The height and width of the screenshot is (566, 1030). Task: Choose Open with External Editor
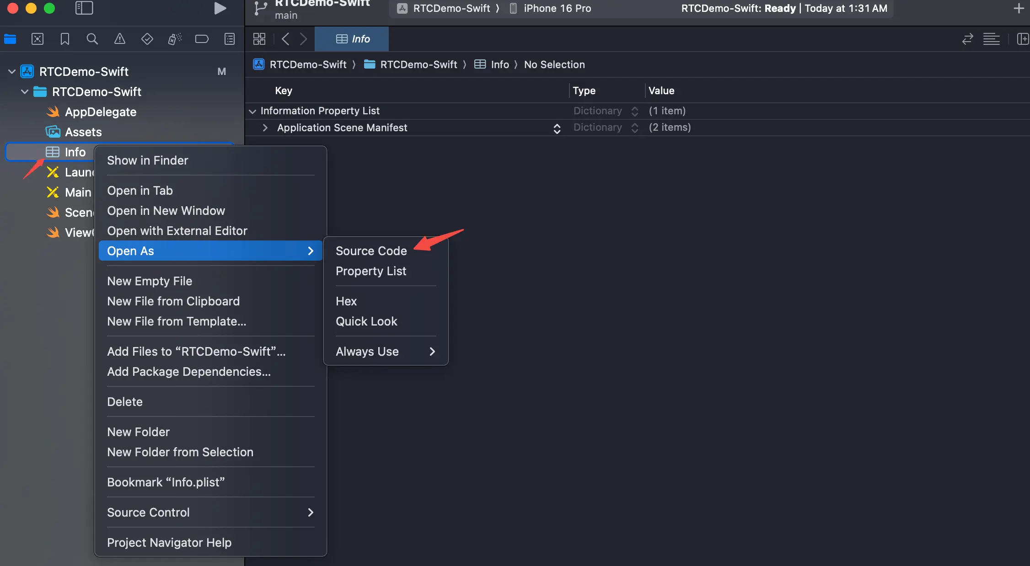click(210, 231)
